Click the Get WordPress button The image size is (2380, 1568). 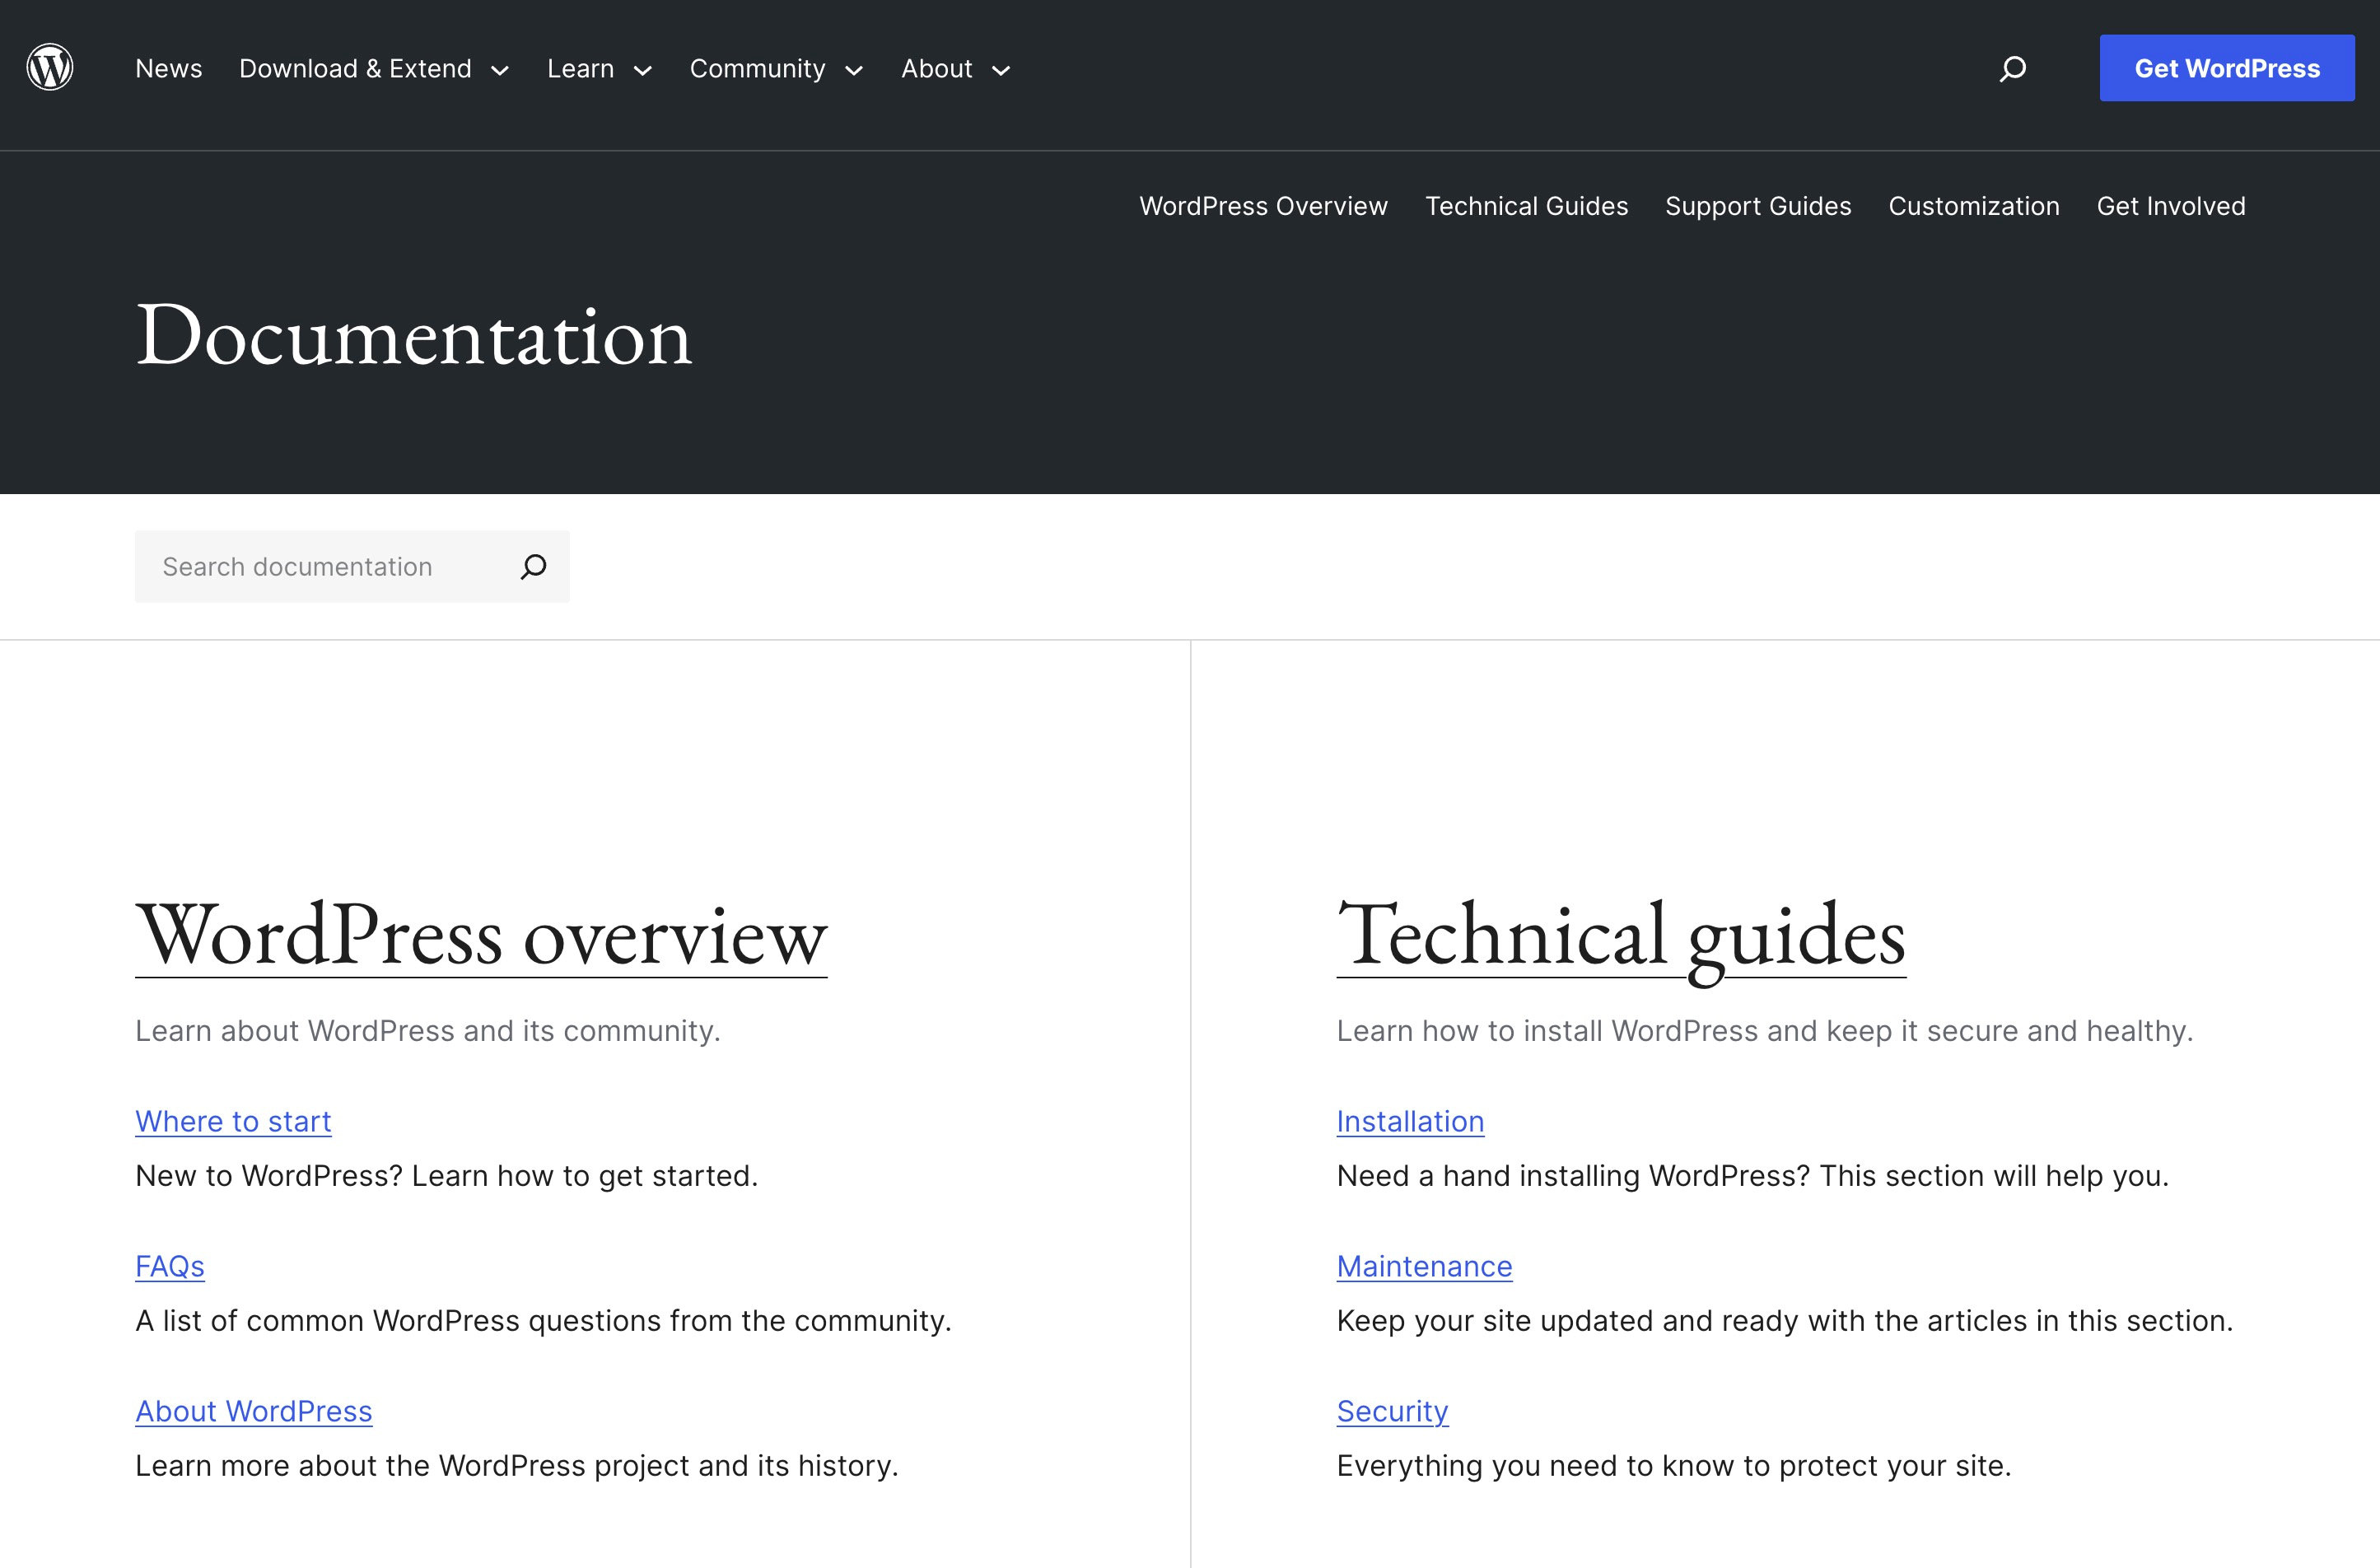tap(2227, 68)
